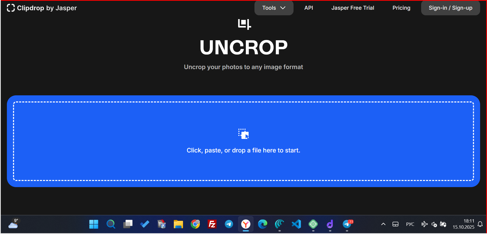The width and height of the screenshot is (487, 234).
Task: Launch FileZilla from the taskbar
Action: [x=212, y=224]
